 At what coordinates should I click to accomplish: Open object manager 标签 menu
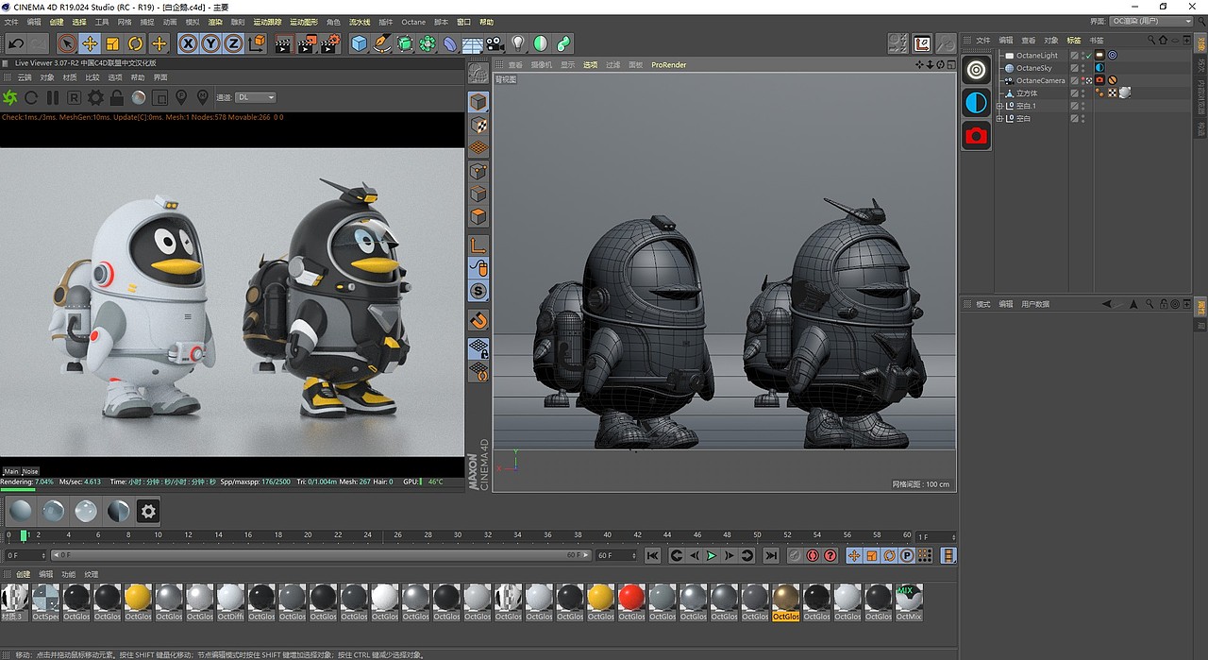(1074, 40)
